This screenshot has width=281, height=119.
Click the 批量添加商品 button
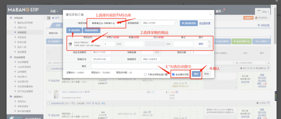point(91,30)
